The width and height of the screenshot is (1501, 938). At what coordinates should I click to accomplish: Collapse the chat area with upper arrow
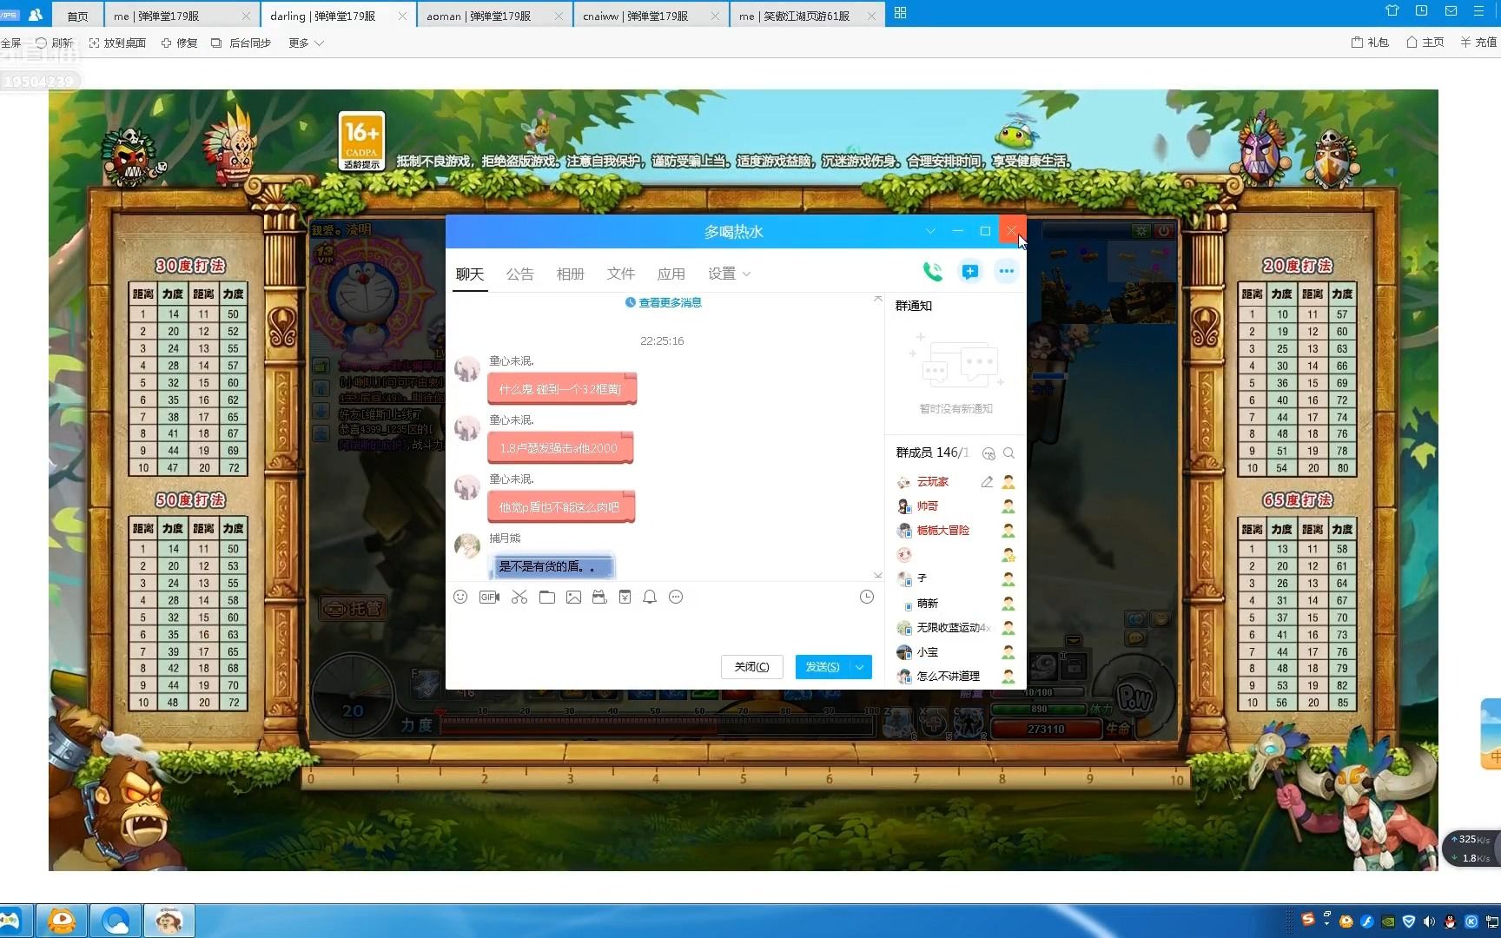[877, 298]
